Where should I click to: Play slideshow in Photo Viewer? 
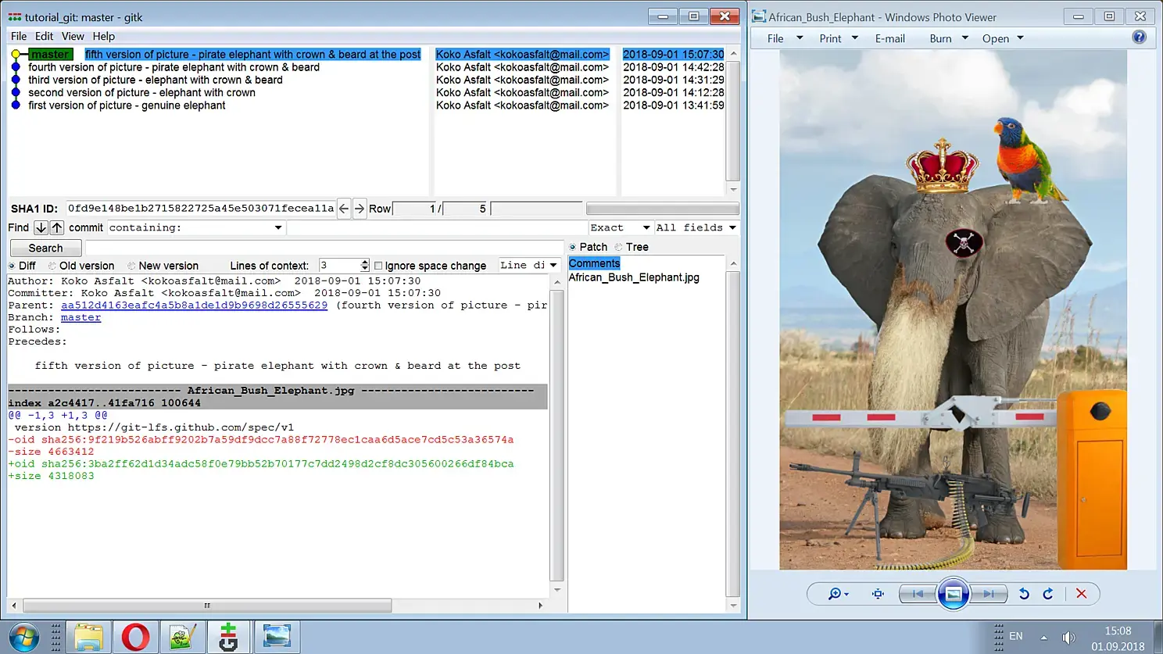[x=954, y=594]
